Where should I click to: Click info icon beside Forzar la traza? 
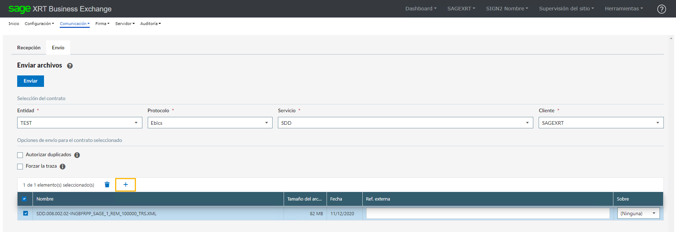[x=63, y=167]
